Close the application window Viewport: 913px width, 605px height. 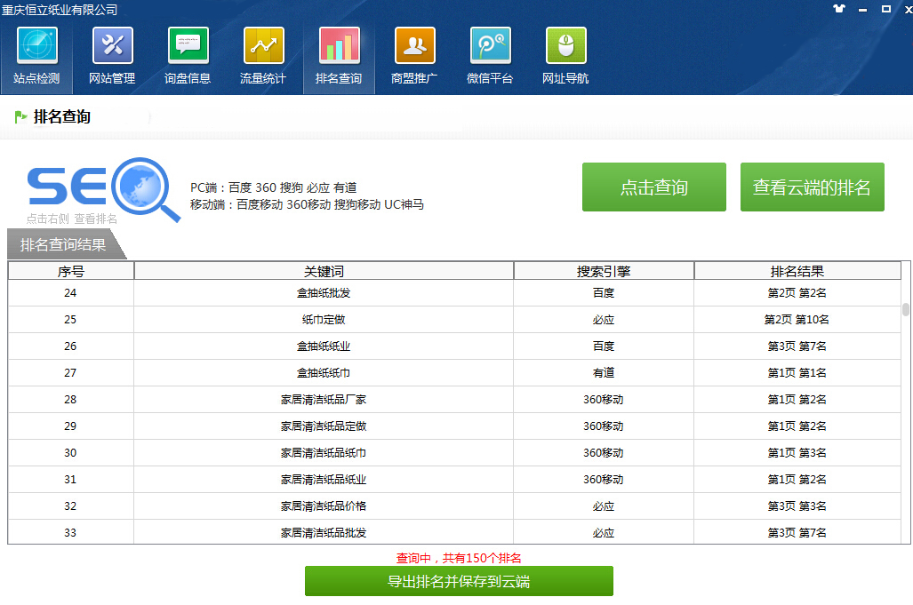tap(908, 9)
